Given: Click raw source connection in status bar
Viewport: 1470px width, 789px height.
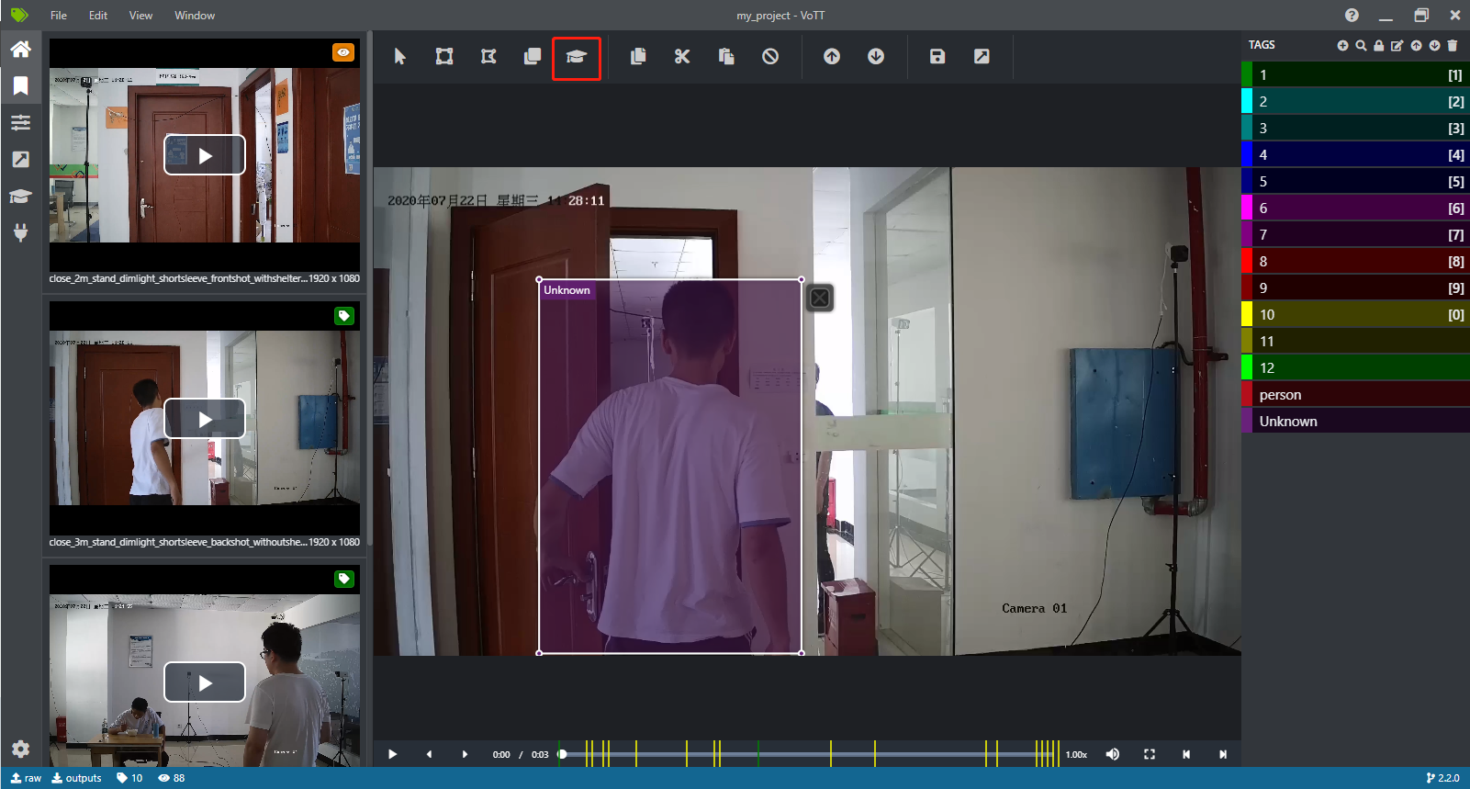Looking at the screenshot, I should (26, 778).
